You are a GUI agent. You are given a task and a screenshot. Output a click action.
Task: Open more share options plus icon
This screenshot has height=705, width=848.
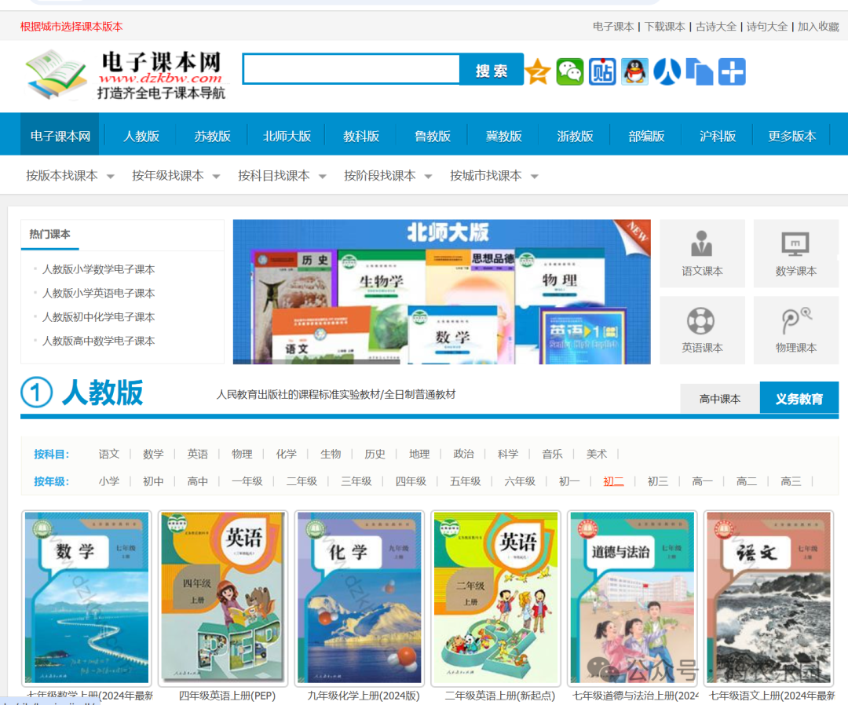pyautogui.click(x=732, y=71)
